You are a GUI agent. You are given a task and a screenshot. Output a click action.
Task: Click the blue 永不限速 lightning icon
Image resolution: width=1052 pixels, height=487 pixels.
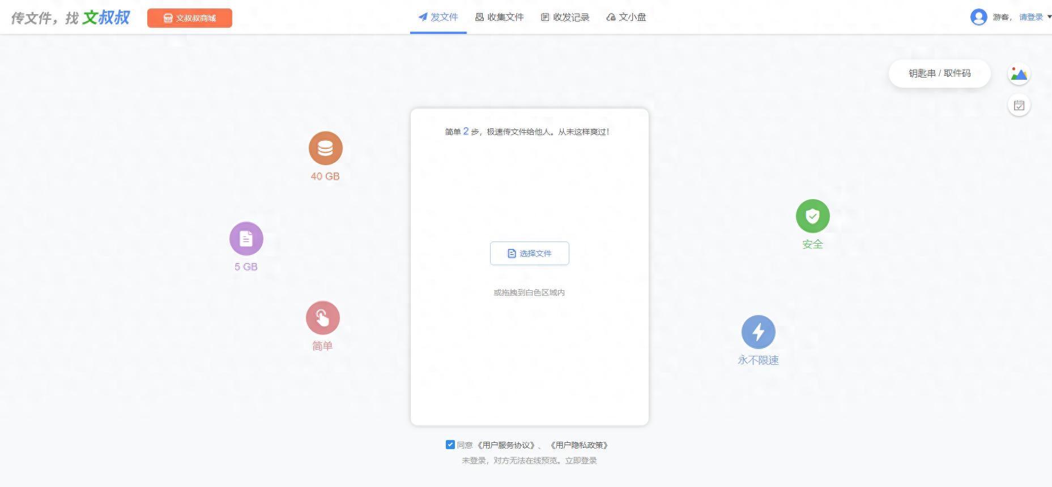point(758,332)
